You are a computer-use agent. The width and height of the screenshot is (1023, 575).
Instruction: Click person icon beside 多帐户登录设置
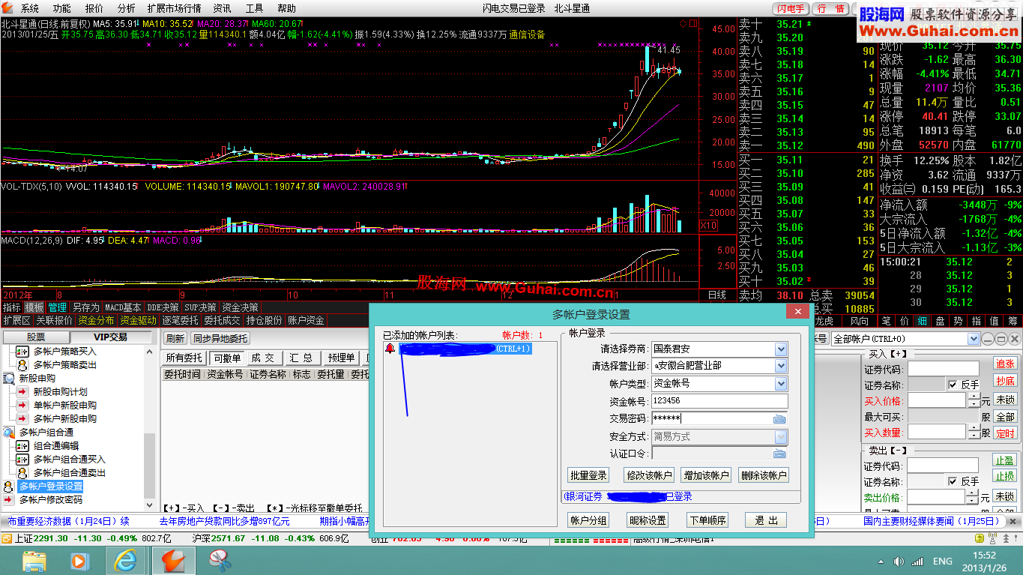pos(9,486)
